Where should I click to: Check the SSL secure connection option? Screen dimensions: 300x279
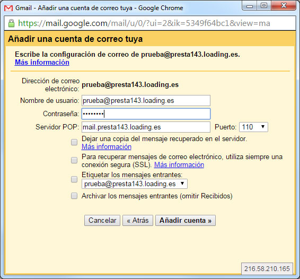(74, 160)
